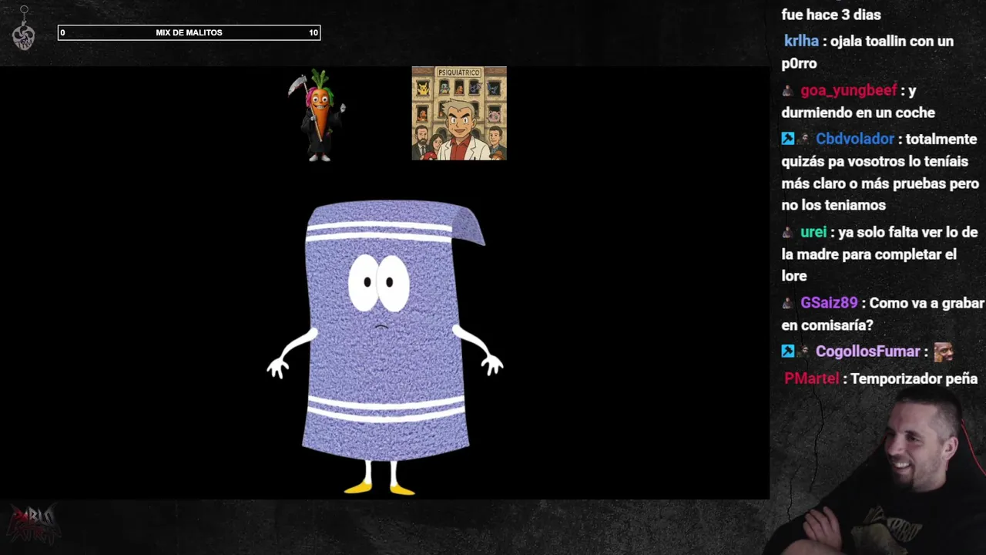The height and width of the screenshot is (555, 986).
Task: Open PMartel's chat username
Action: coord(811,378)
